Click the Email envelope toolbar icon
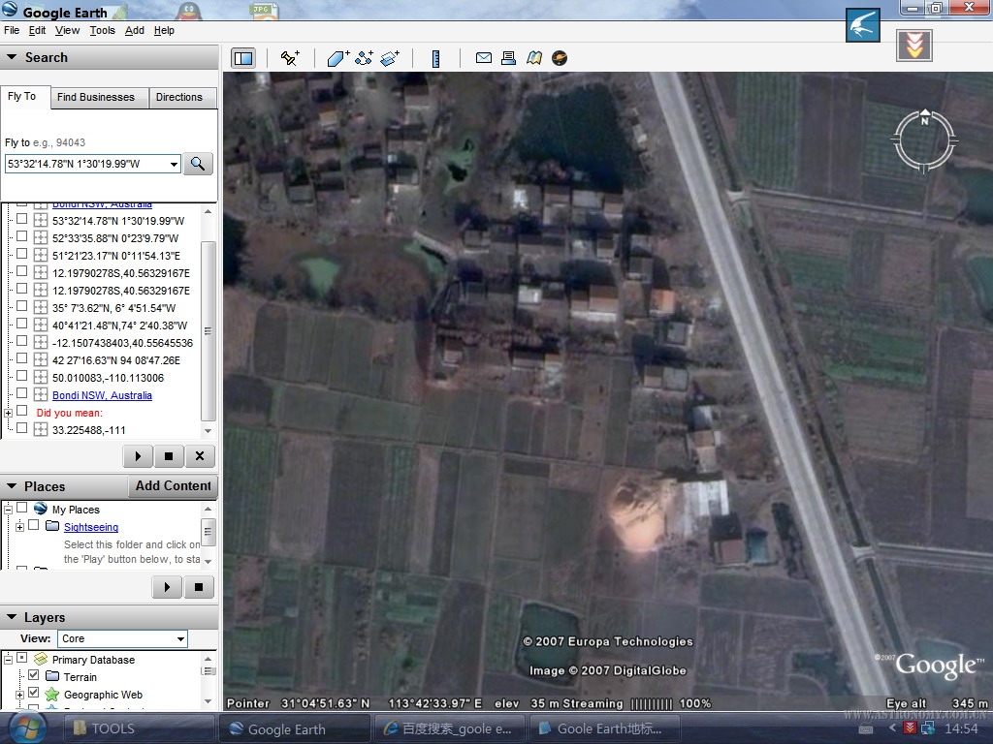Viewport: 993px width, 744px height. click(x=484, y=58)
